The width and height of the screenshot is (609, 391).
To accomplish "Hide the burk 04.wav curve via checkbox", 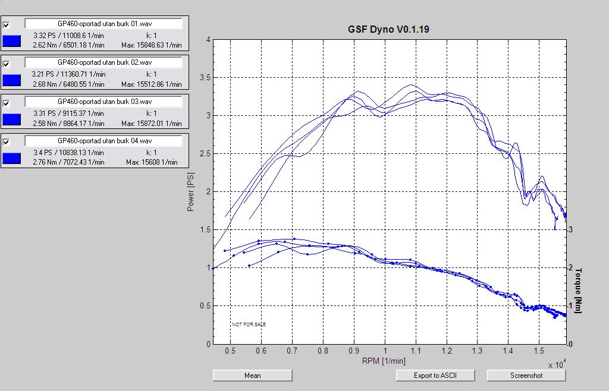I will (x=7, y=143).
